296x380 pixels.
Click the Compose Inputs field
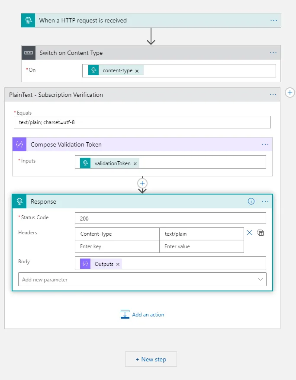click(x=171, y=162)
